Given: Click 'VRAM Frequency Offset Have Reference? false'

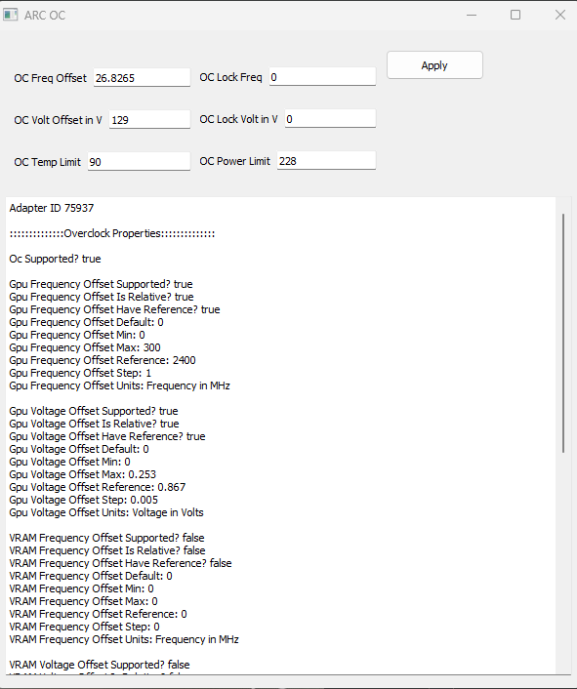Looking at the screenshot, I should click(x=120, y=564).
